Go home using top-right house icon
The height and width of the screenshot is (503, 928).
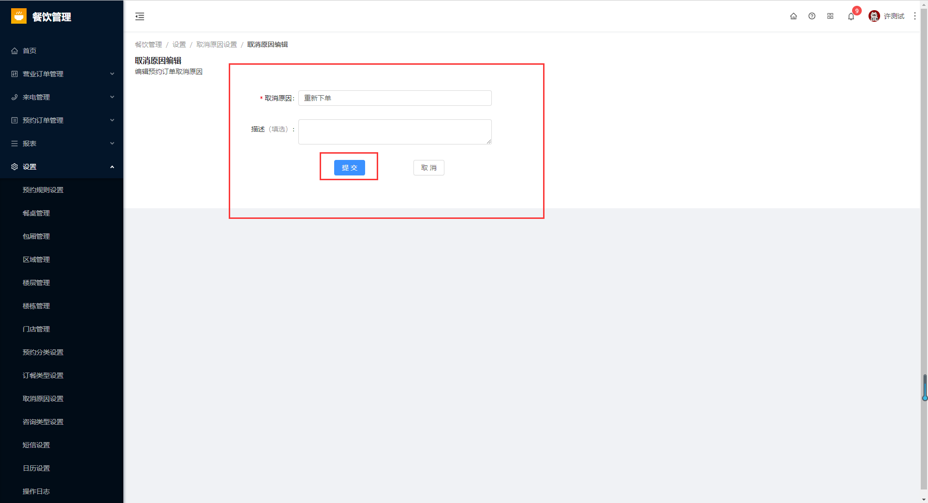tap(794, 16)
